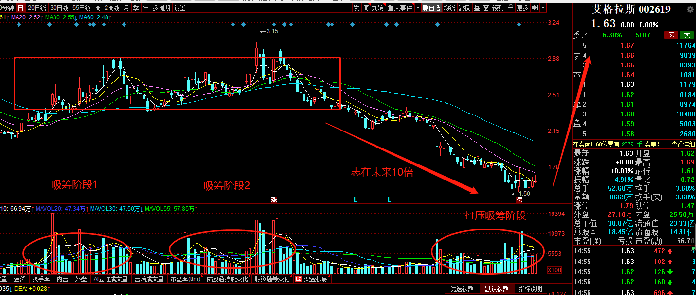Open the 设置 period settings
Screen dimensions: 696x295
180,8
